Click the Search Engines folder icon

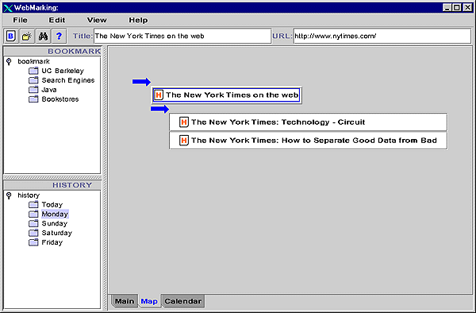pyautogui.click(x=33, y=80)
